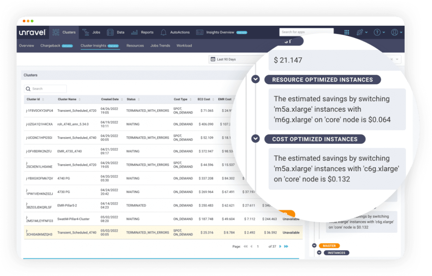Open the Jobs Trends tab
This screenshot has width=432, height=276.
coord(160,45)
